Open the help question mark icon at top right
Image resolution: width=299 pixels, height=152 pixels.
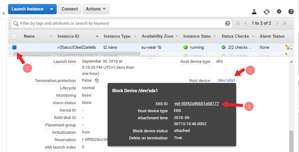[291, 12]
